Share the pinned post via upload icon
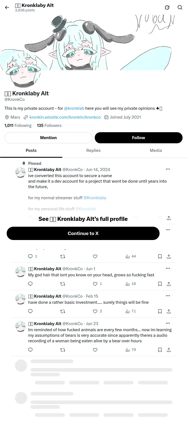 pyautogui.click(x=169, y=218)
